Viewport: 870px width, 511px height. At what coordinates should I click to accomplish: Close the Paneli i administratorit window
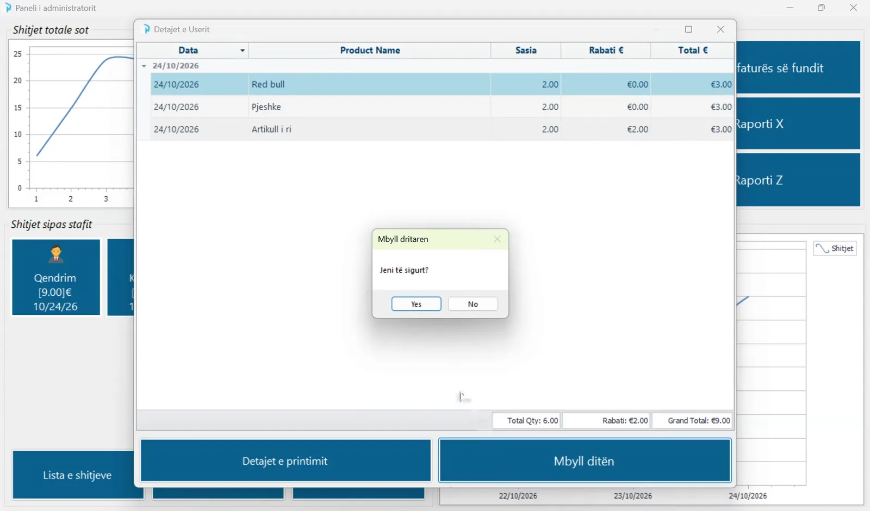tap(854, 8)
